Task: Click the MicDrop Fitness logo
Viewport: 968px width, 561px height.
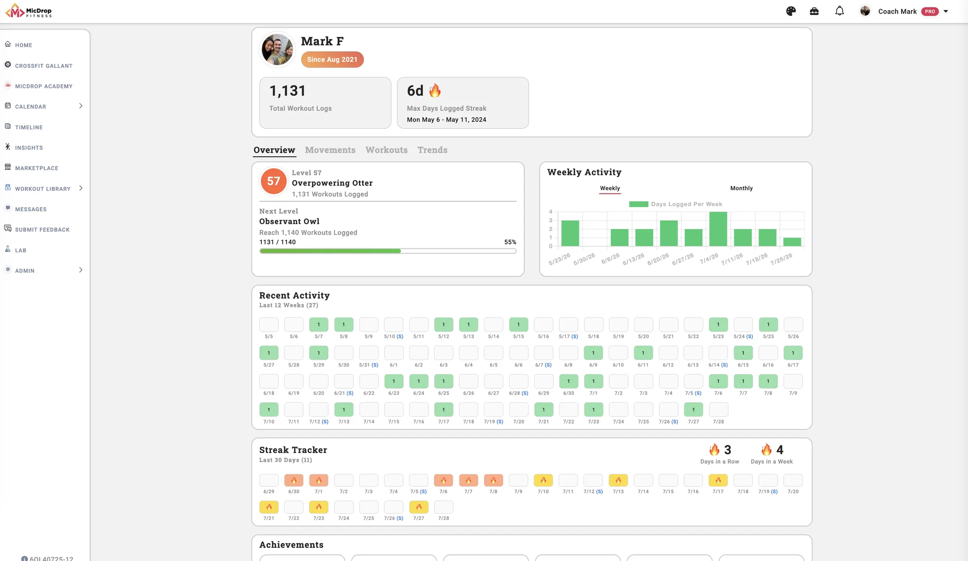Action: [x=29, y=11]
